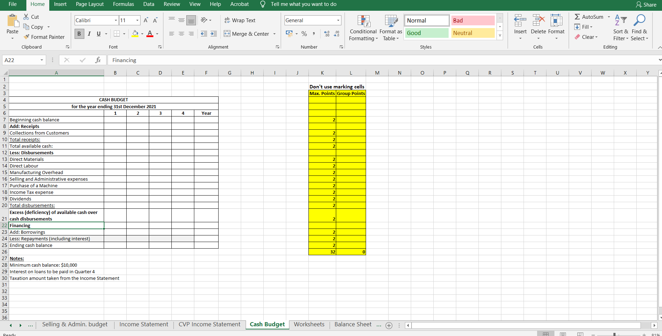
Task: Switch to the Formulas tab
Action: (123, 4)
